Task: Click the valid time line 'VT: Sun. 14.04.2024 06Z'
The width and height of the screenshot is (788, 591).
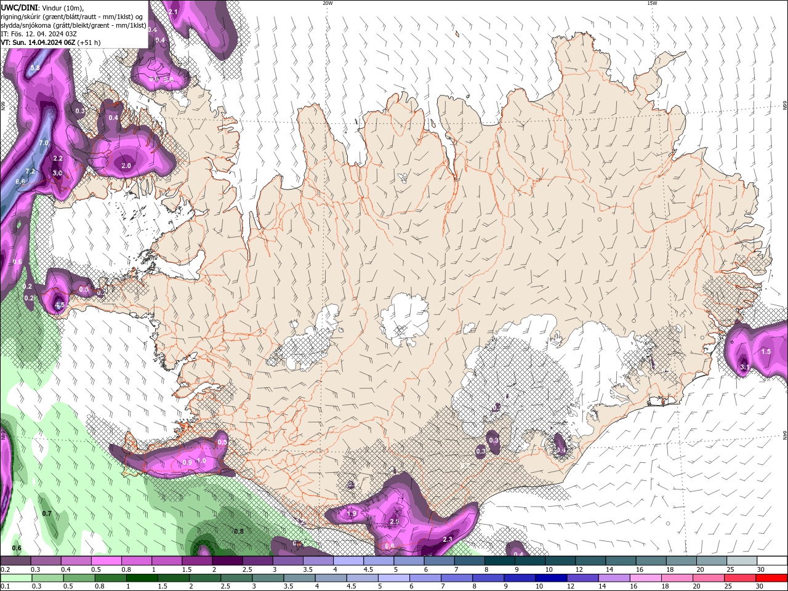Action: coord(38,42)
